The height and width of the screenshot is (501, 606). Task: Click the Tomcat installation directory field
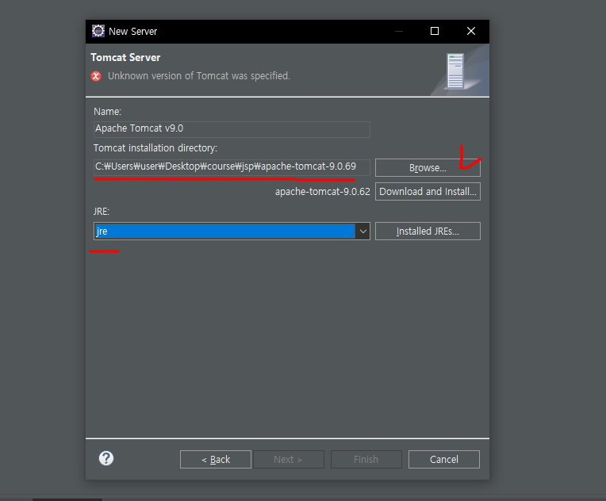pos(232,167)
